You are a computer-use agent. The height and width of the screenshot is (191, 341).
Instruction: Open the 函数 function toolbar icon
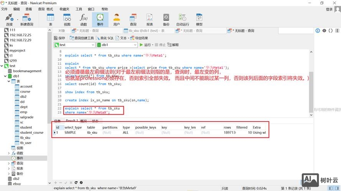pos(84,20)
